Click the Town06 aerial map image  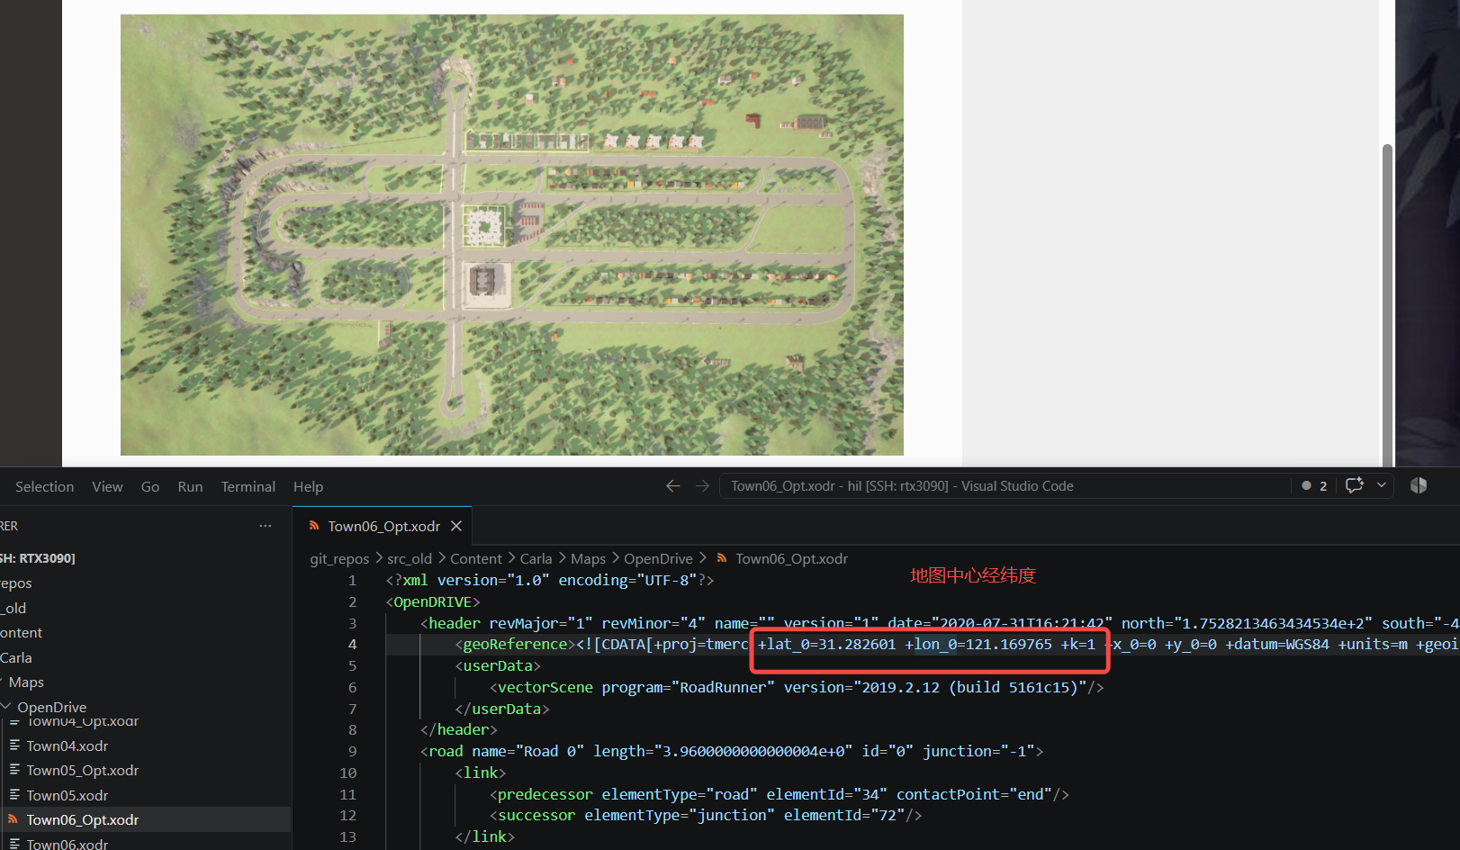512,234
